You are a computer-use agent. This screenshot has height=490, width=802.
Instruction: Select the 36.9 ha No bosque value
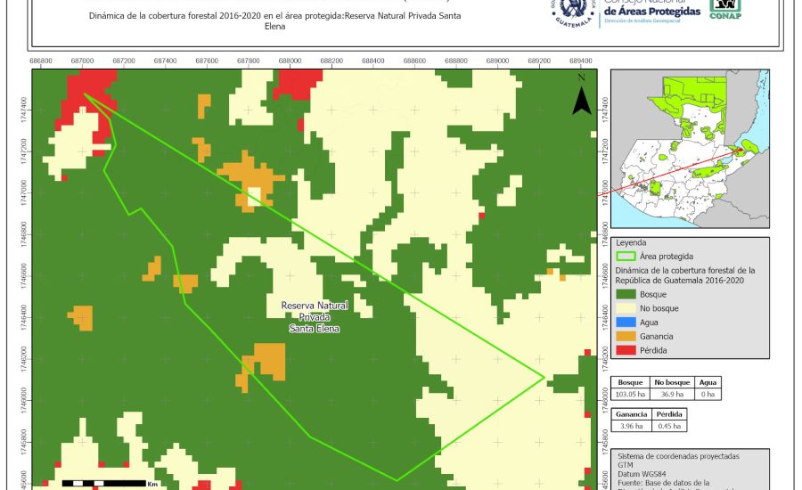671,394
